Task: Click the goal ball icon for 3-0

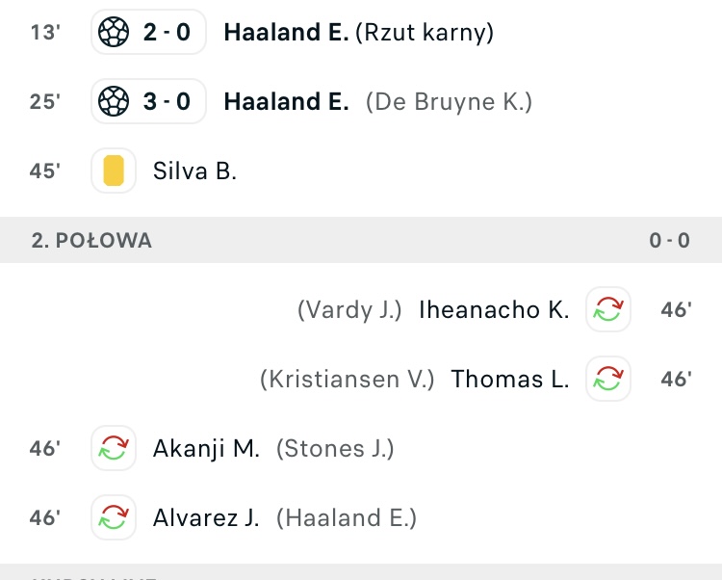Action: [114, 101]
